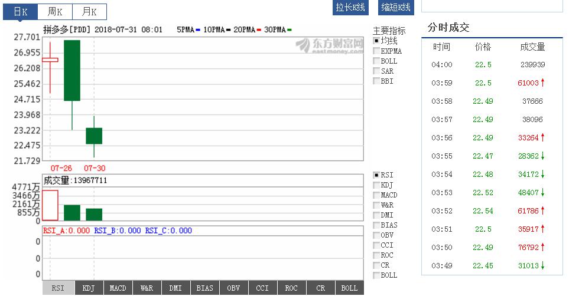Open the CCI tab in bottom bar
This screenshot has height=296, width=569.
(262, 288)
